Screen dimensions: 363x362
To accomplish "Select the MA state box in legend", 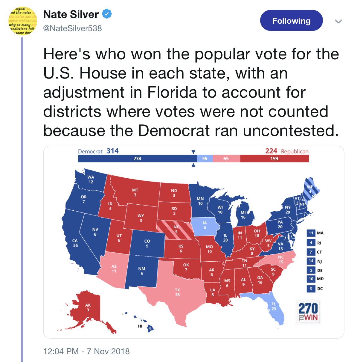I will [311, 233].
